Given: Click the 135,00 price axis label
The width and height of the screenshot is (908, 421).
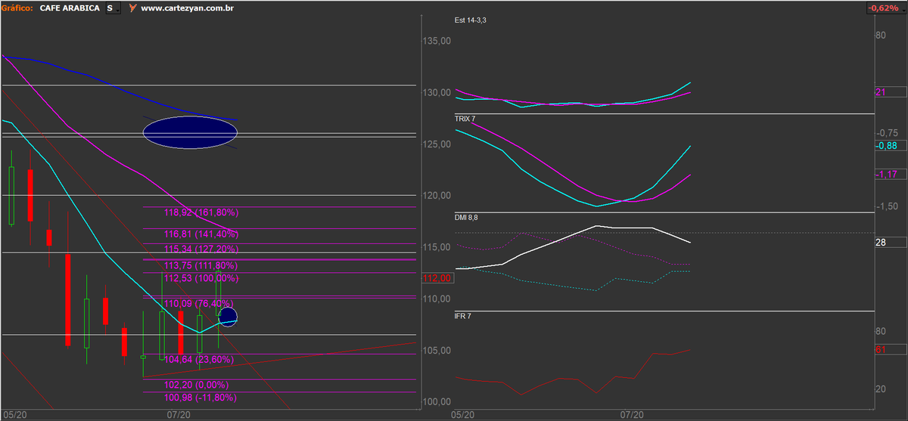Looking at the screenshot, I should tap(437, 41).
